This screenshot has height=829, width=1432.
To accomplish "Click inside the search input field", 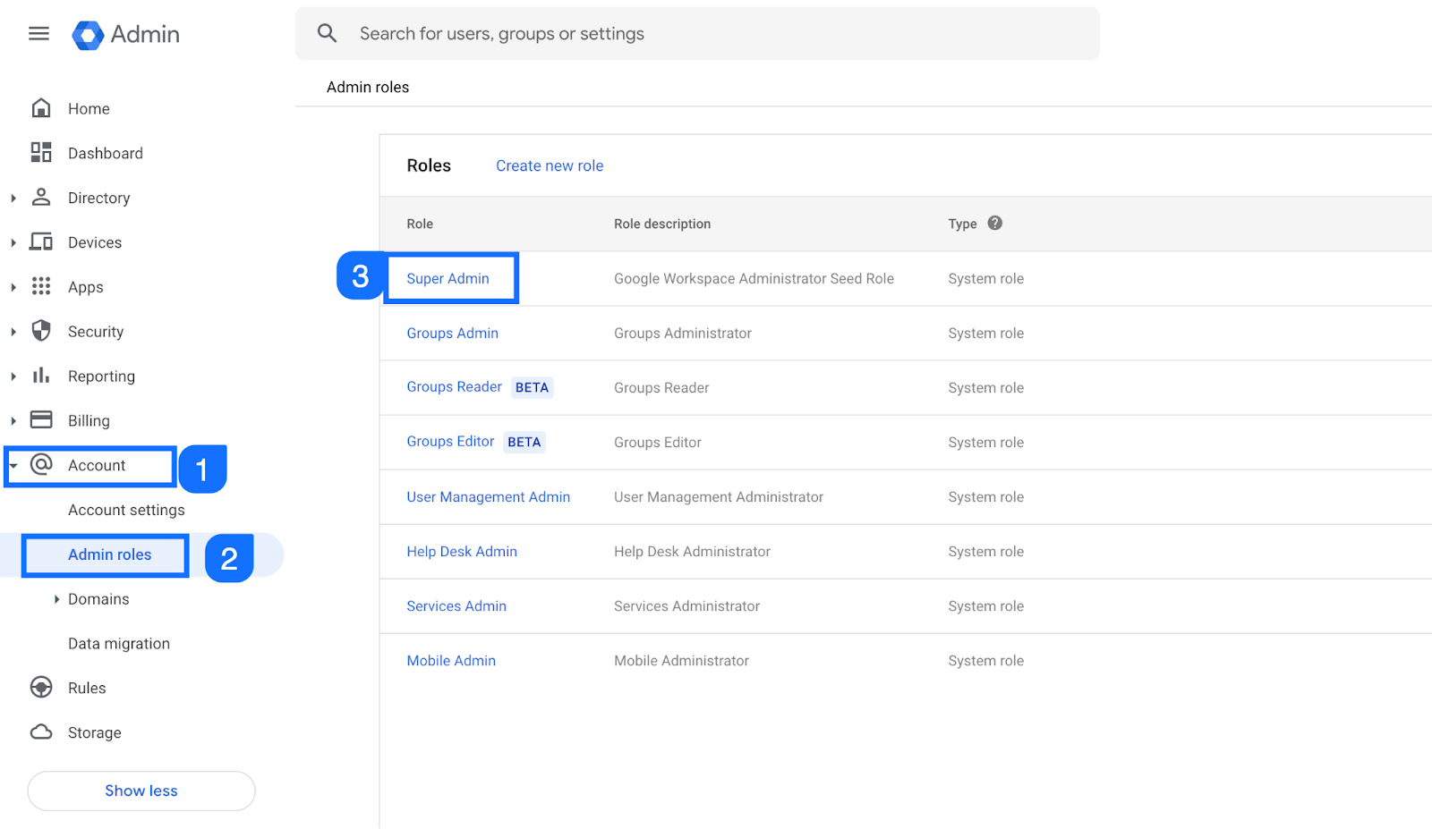I will pyautogui.click(x=626, y=33).
